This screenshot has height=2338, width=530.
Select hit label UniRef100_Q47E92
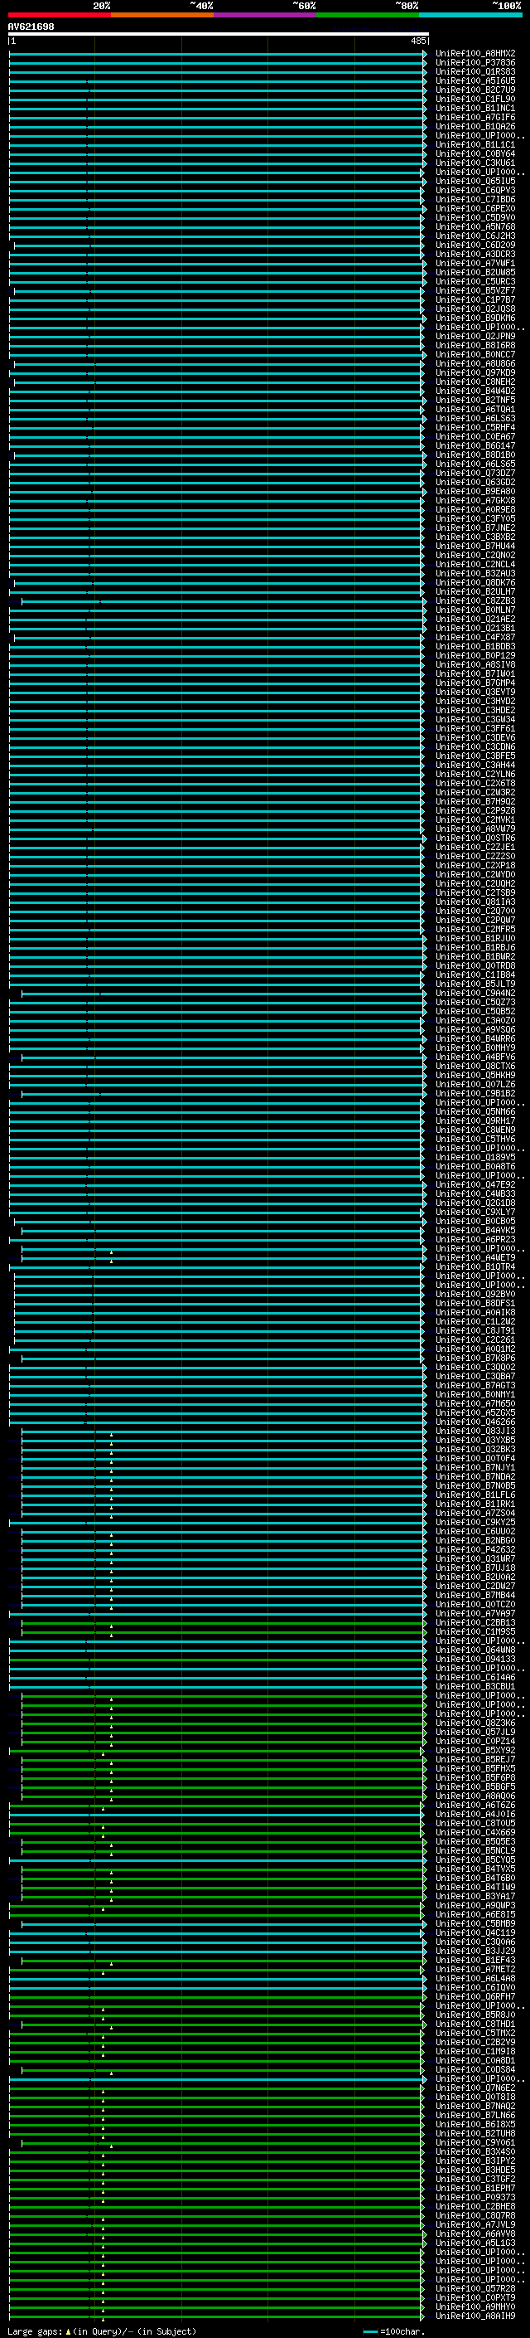coord(475,1184)
